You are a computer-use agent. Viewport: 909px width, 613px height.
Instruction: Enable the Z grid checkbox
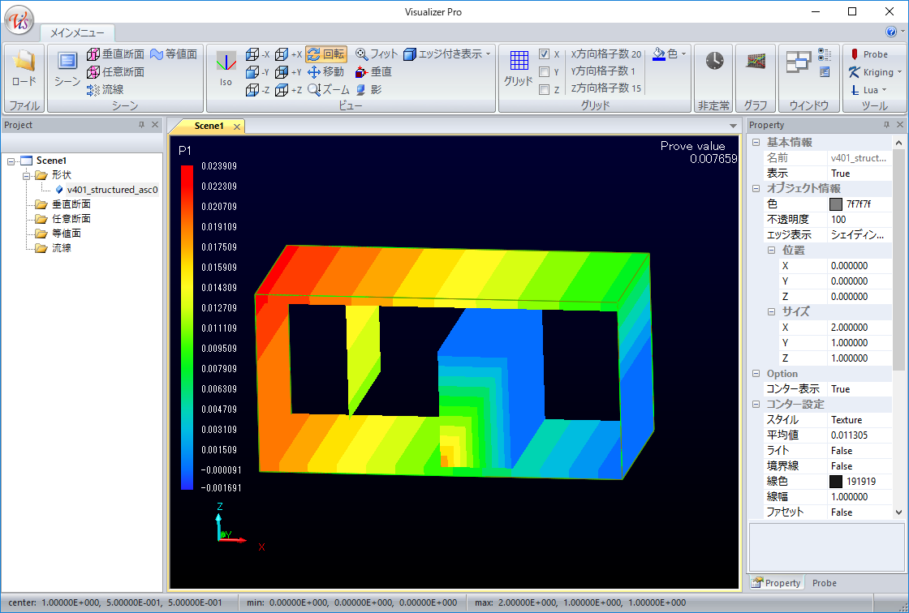[x=545, y=90]
